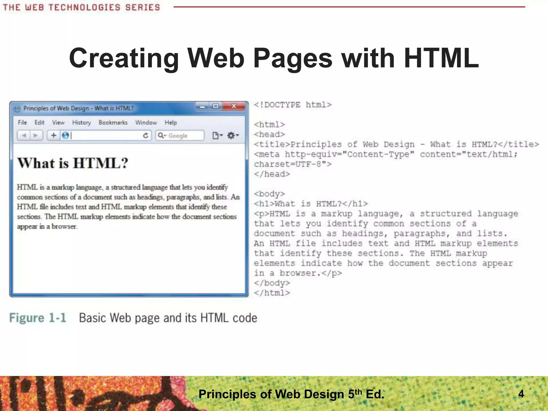Minimize the browser window
This screenshot has width=548, height=411.
pyautogui.click(x=203, y=106)
